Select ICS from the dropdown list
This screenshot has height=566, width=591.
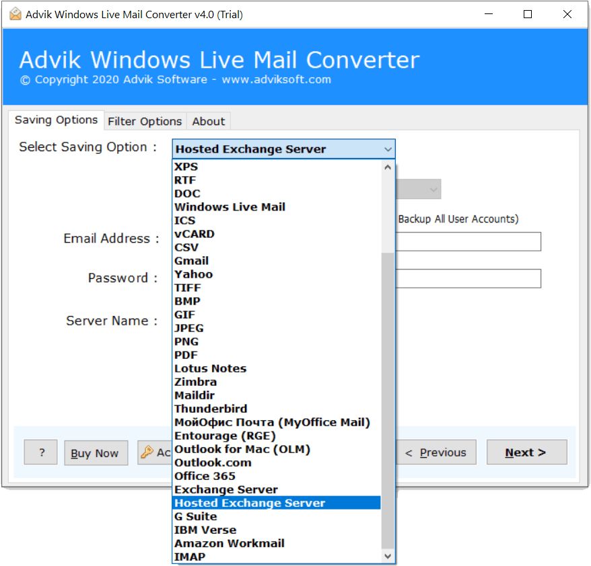(277, 220)
